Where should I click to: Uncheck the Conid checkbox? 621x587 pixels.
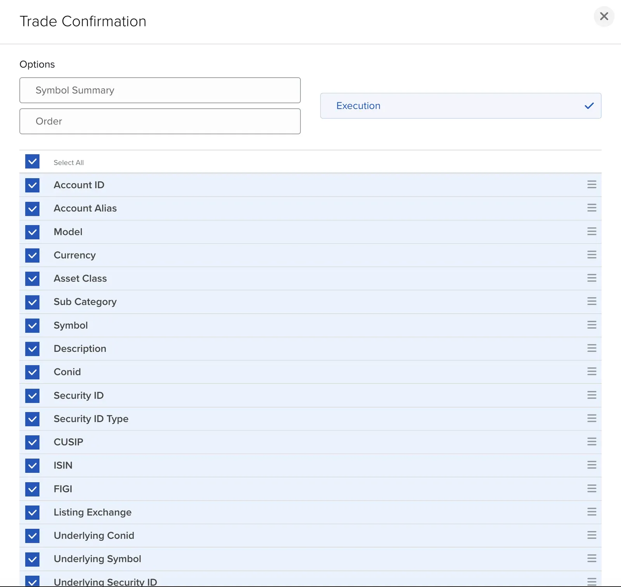point(32,372)
